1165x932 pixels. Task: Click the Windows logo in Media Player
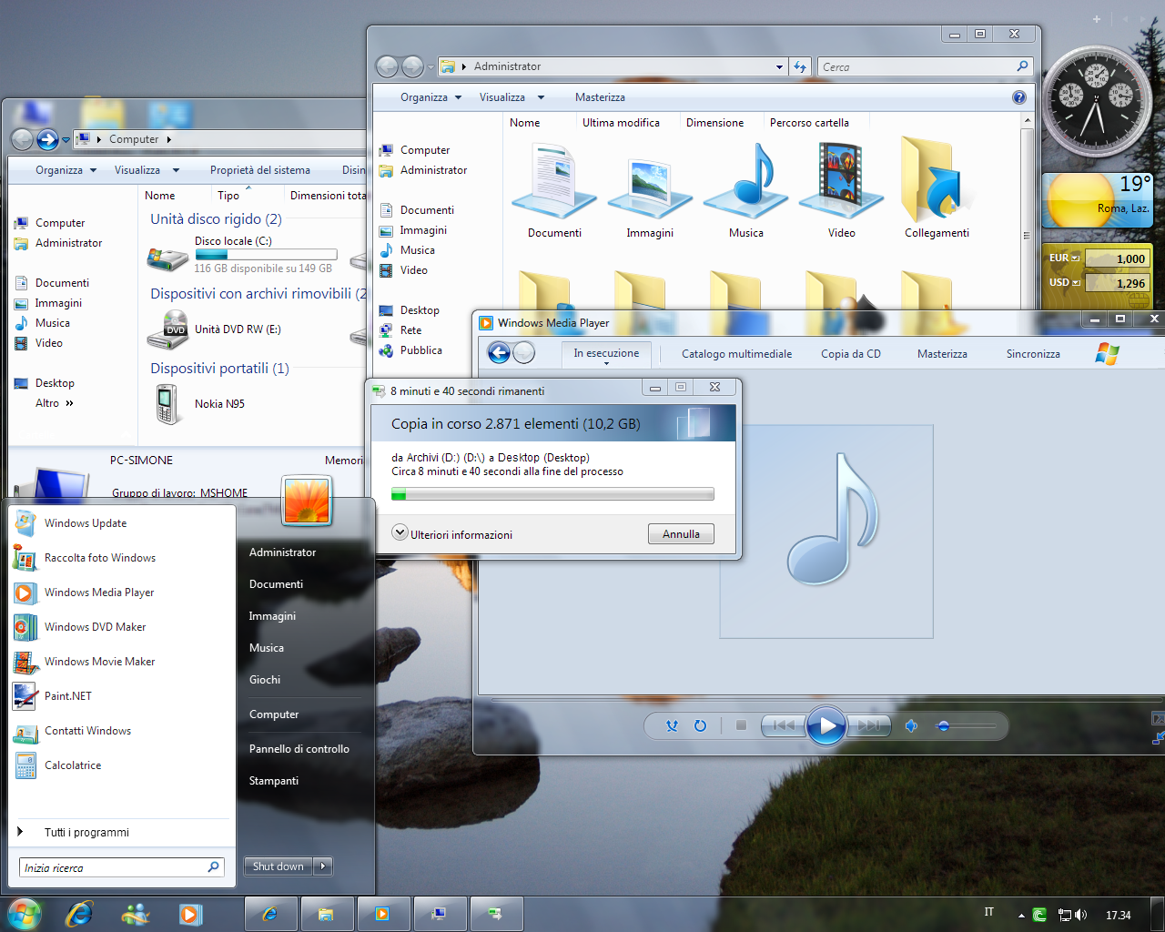(x=1107, y=353)
